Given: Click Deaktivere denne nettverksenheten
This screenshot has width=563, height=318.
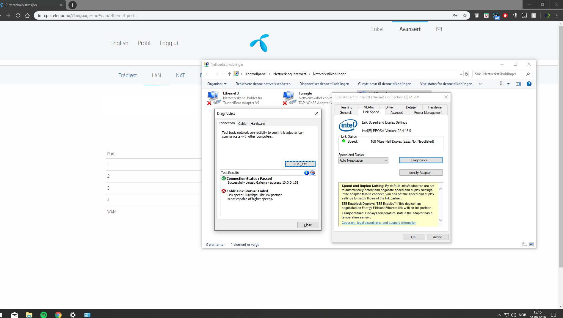Looking at the screenshot, I should click(263, 84).
